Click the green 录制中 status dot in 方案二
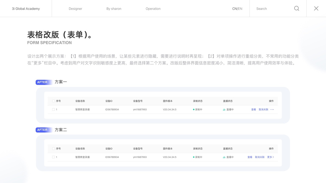Viewport: 326px width, 183px height. pos(194,157)
